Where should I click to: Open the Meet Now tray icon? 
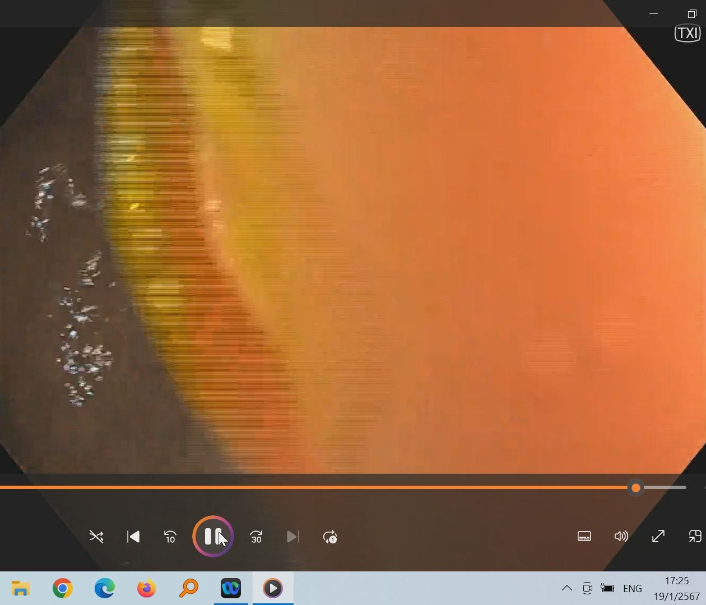coord(587,588)
